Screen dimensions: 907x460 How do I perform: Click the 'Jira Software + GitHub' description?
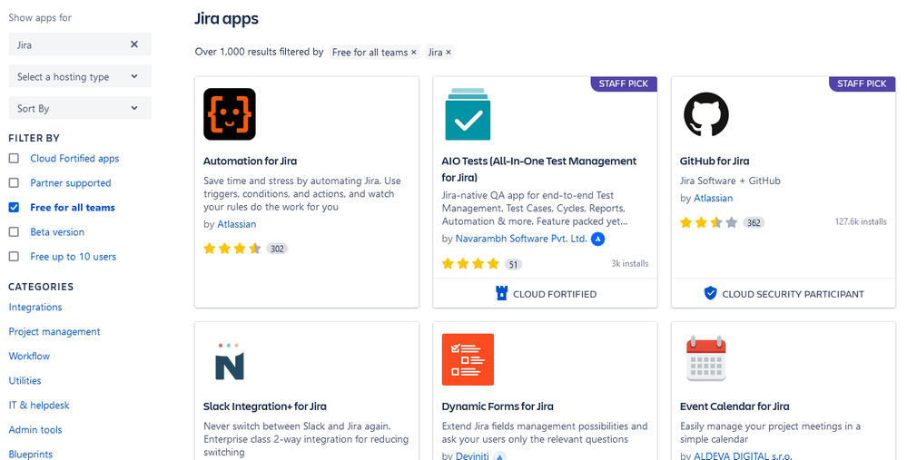click(730, 181)
